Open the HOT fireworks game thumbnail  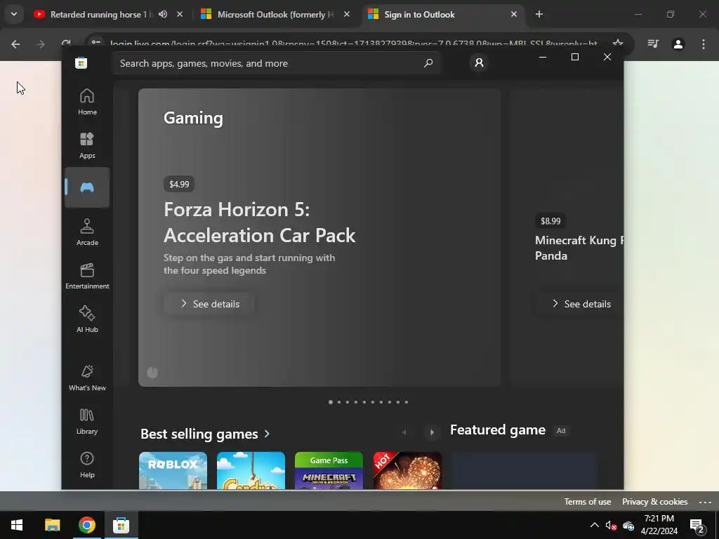click(407, 471)
